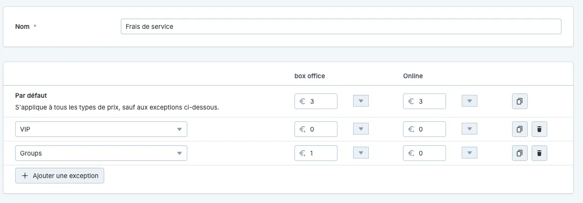Open Groups Online fee type dropdown
Viewport: 583px width, 203px height.
469,153
